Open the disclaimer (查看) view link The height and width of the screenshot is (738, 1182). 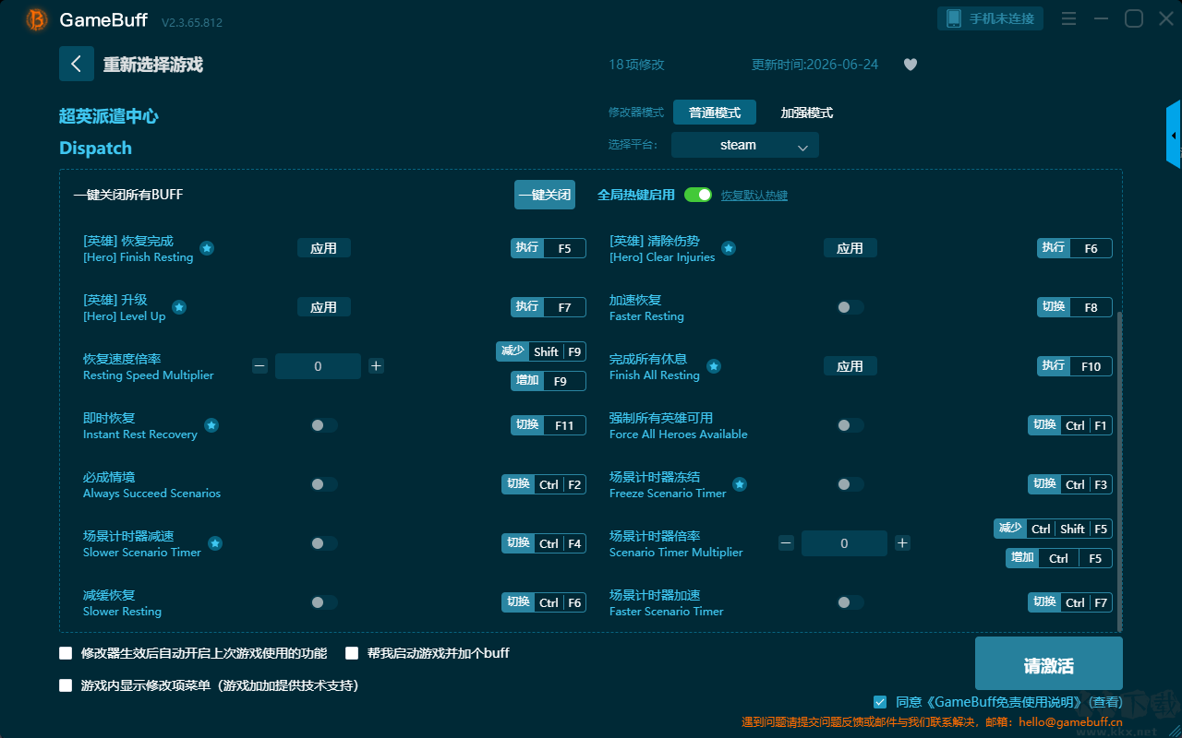[x=1105, y=702]
